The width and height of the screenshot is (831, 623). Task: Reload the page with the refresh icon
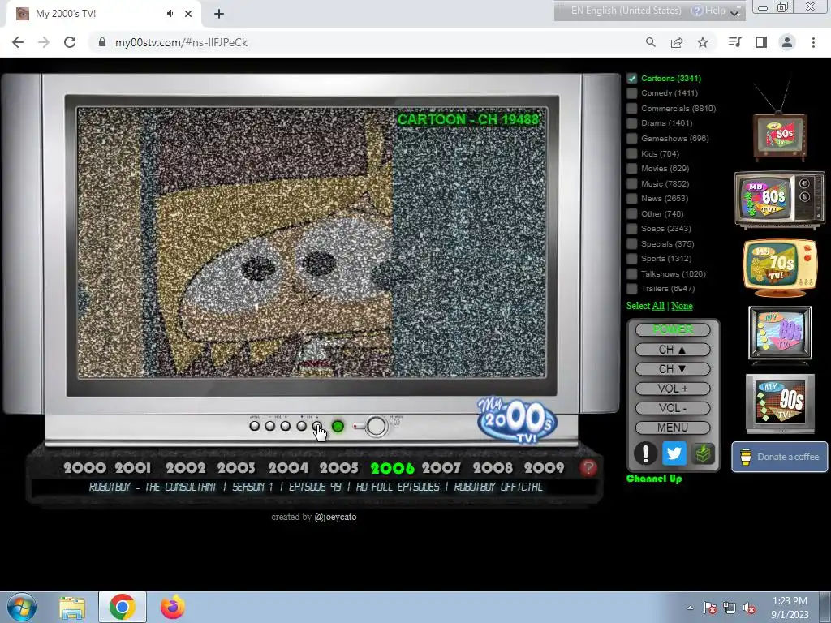(70, 42)
